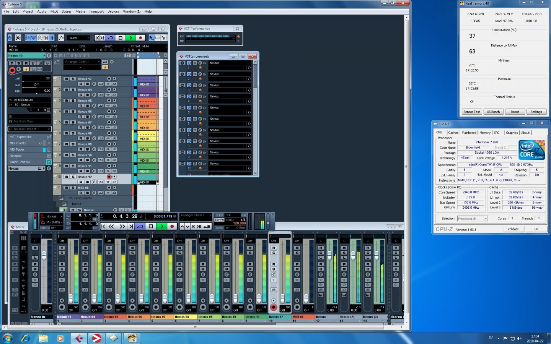Open Mixer icon in project toolbar

[x=52, y=37]
